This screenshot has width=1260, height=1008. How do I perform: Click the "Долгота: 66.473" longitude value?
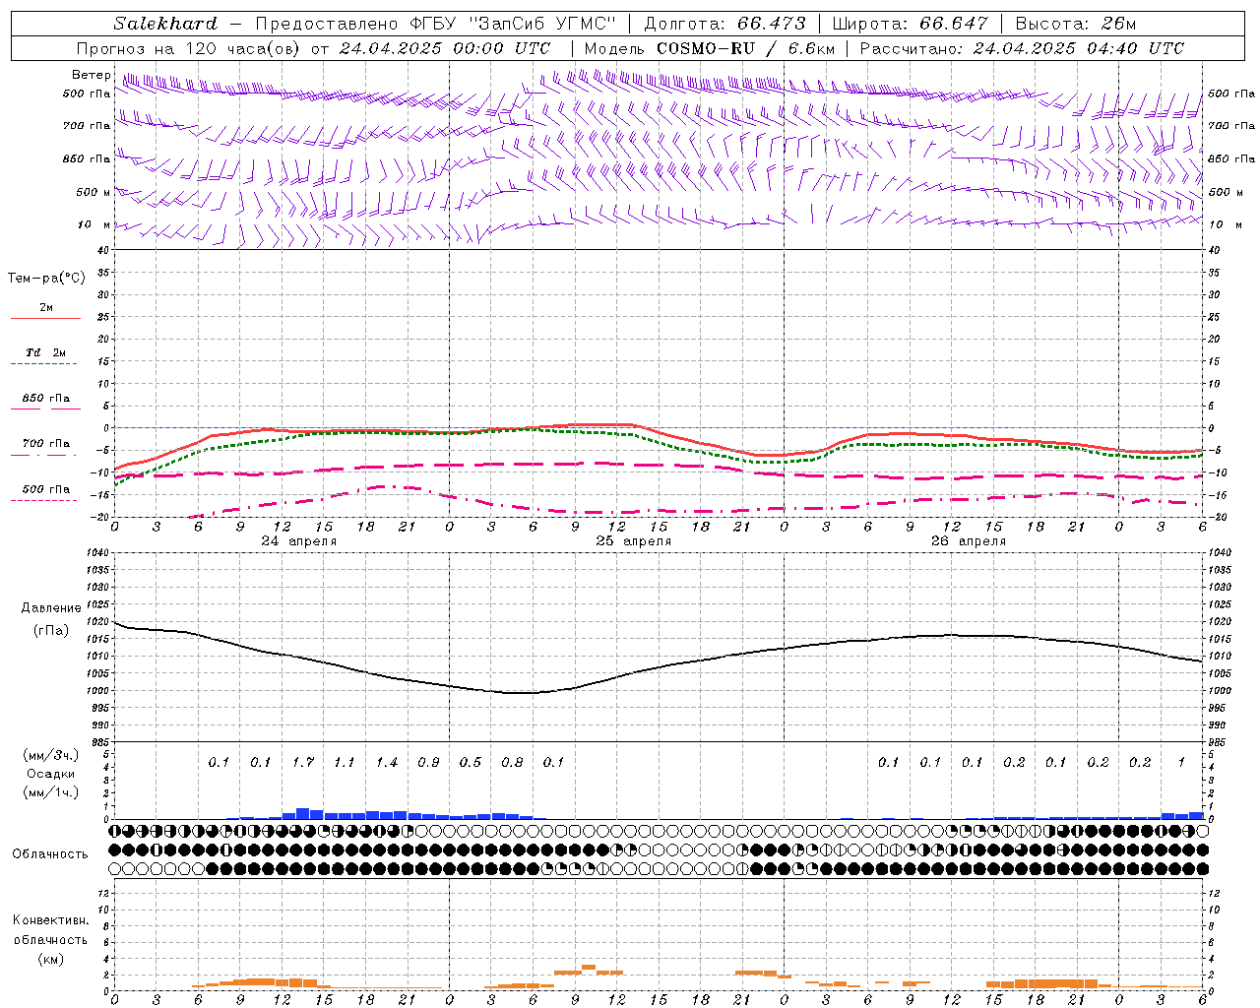click(725, 24)
